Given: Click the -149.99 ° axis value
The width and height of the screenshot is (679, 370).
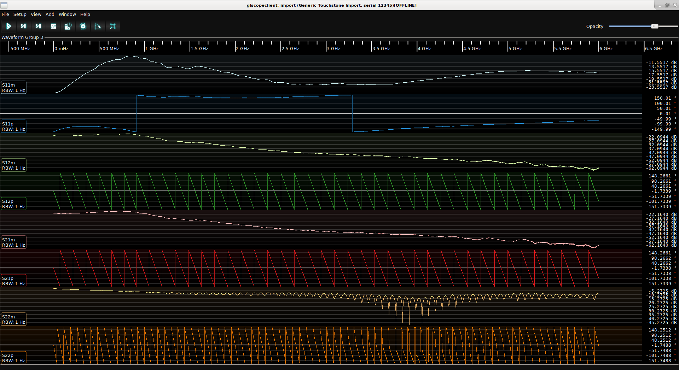Looking at the screenshot, I should [x=664, y=129].
